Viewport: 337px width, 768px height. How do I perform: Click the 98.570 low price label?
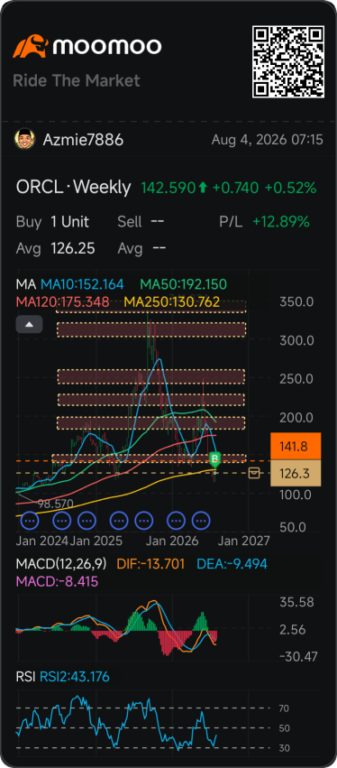tap(55, 504)
